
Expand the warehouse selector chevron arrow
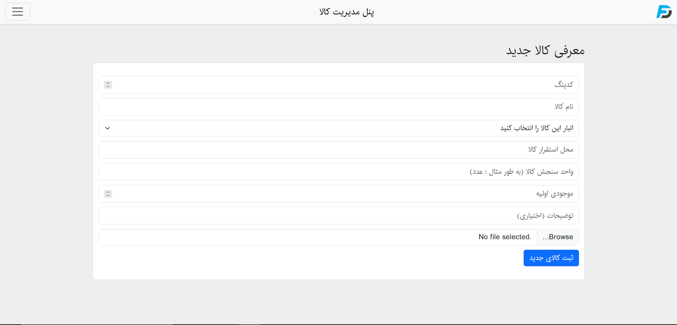(108, 128)
